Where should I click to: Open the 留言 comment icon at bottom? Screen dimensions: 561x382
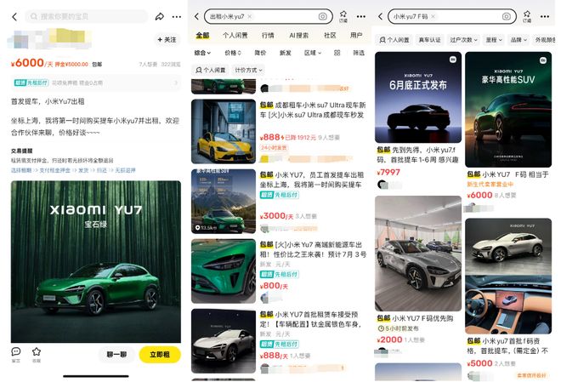(x=15, y=353)
